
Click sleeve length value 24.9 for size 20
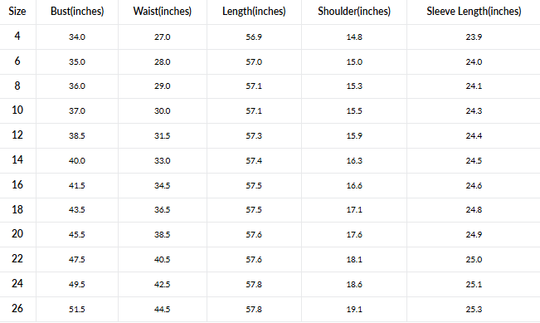474,235
